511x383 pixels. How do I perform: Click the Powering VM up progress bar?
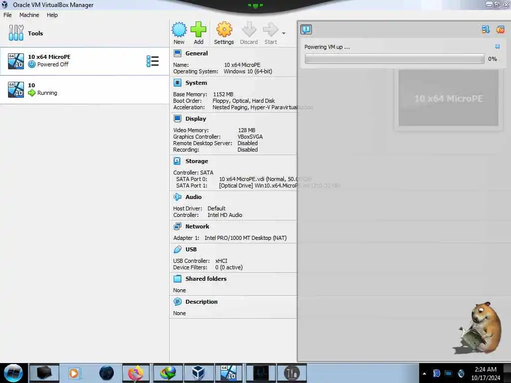(x=394, y=59)
